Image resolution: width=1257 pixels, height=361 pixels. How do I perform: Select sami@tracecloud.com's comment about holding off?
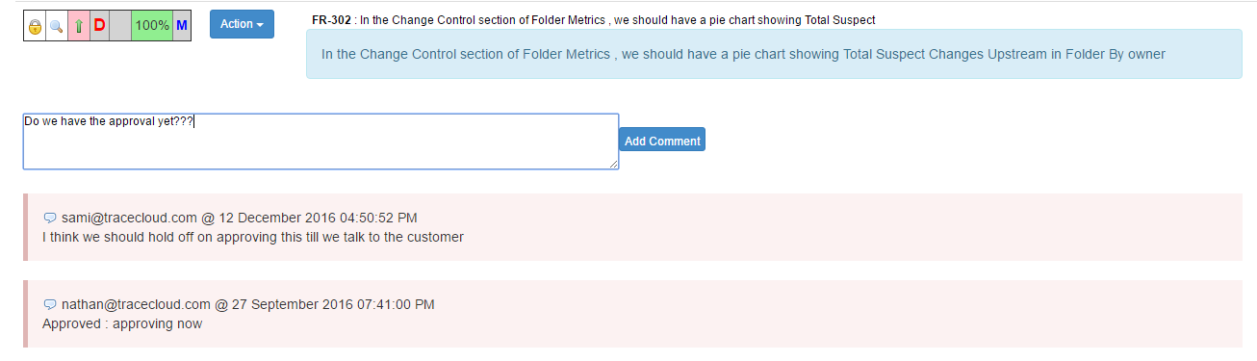(253, 237)
